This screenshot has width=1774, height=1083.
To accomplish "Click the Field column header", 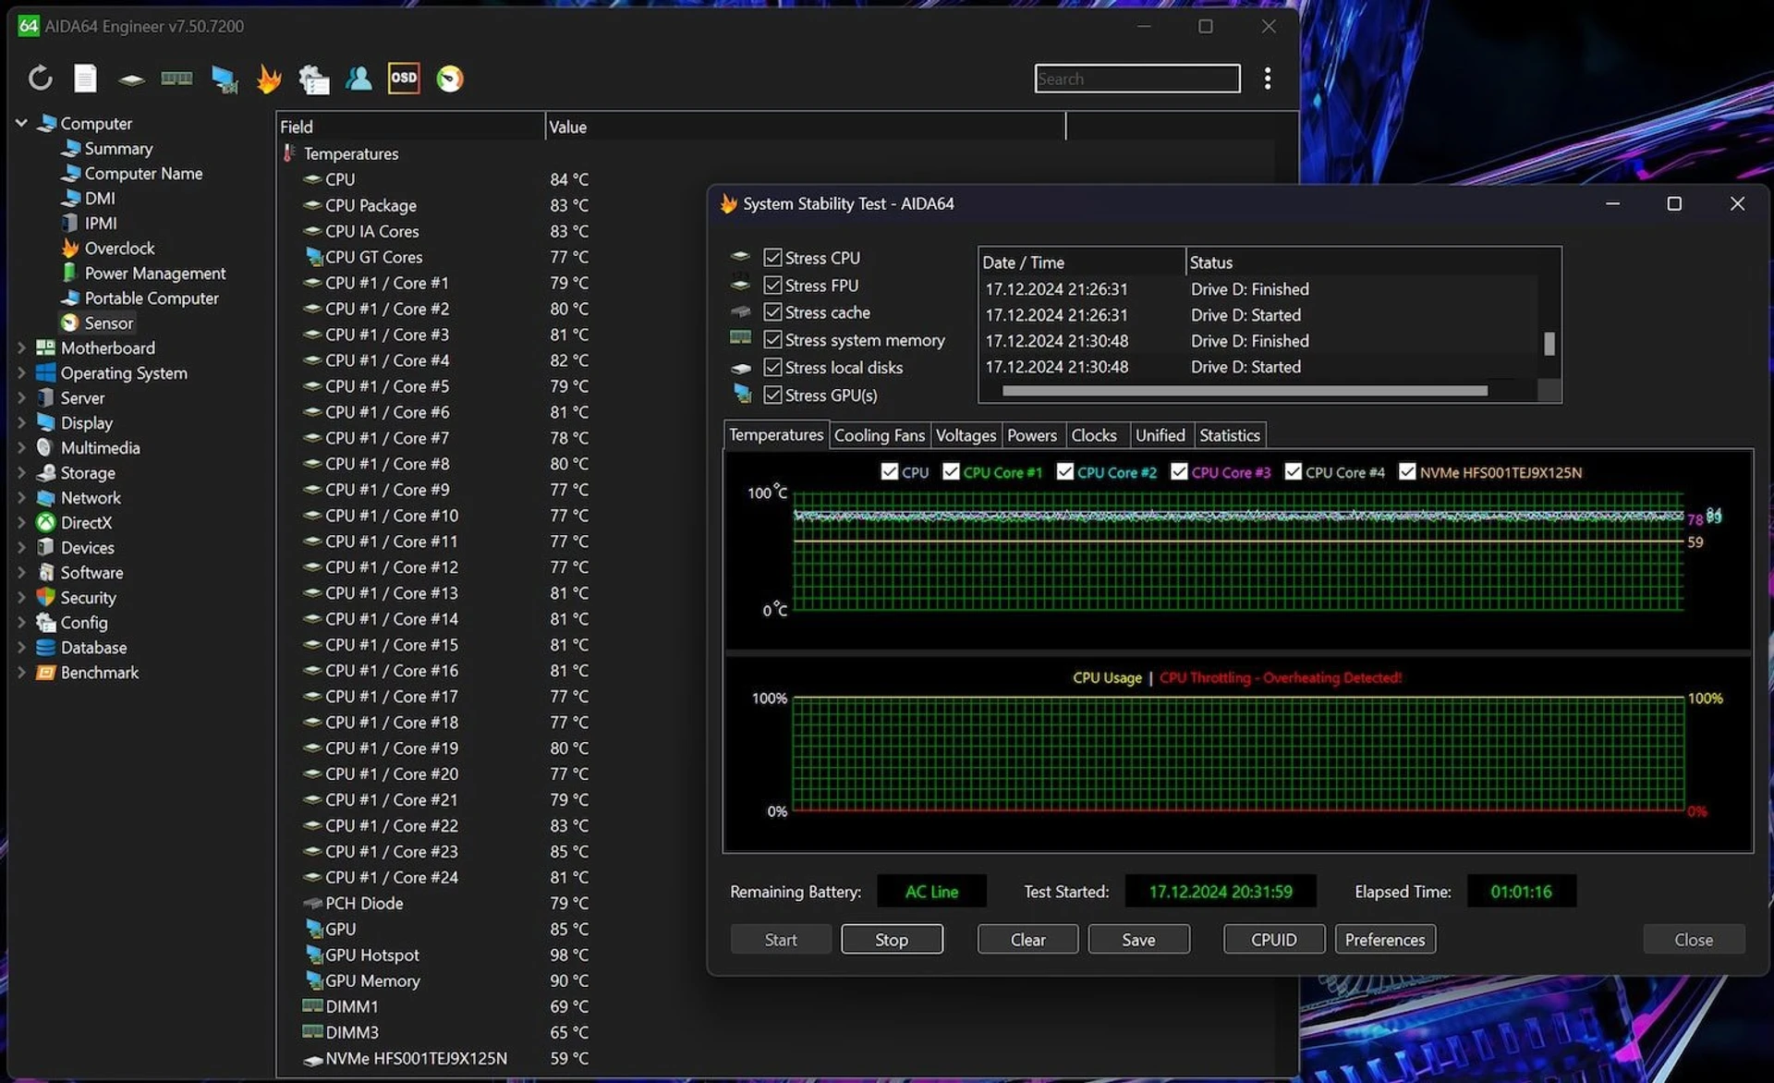I will tap(410, 127).
